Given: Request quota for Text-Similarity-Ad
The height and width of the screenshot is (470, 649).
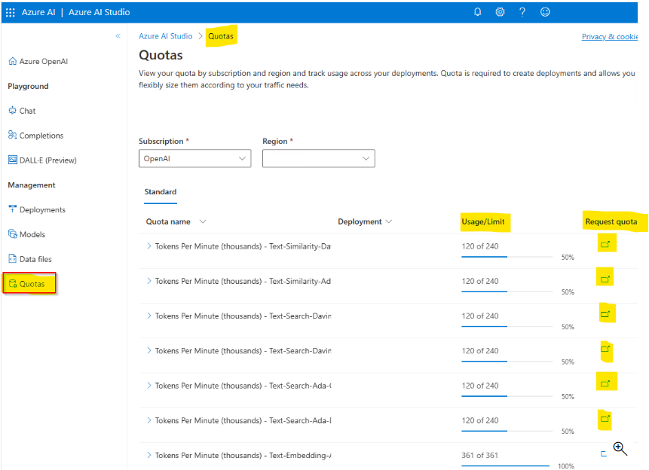Looking at the screenshot, I should [x=605, y=279].
